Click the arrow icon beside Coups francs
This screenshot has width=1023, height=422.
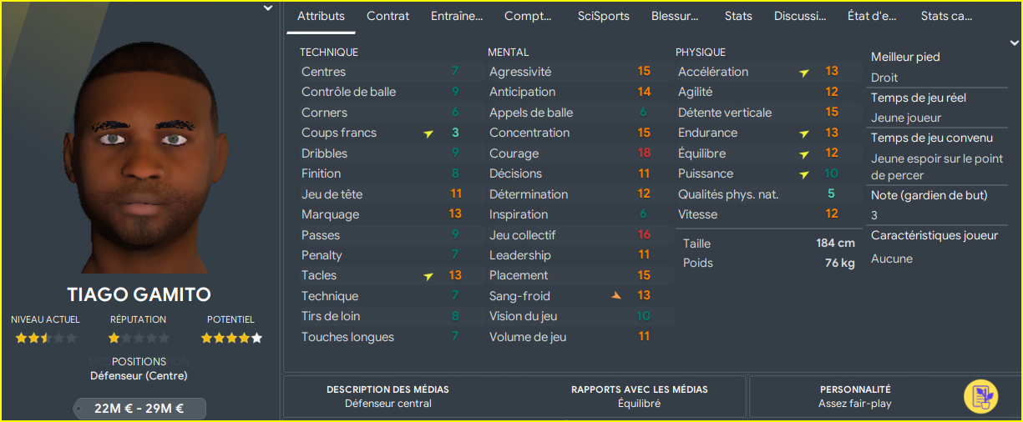(x=428, y=133)
